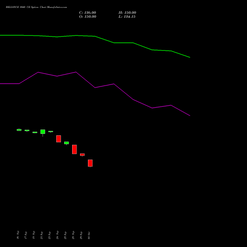Screen dimensions: 247x247
Task: Click the close price value C: 136.00
Action: click(87, 13)
